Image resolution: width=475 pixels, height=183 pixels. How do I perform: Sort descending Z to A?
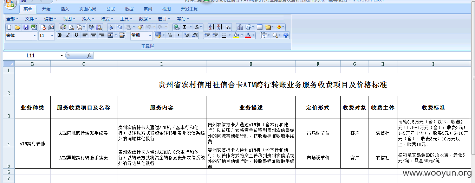coord(220,27)
